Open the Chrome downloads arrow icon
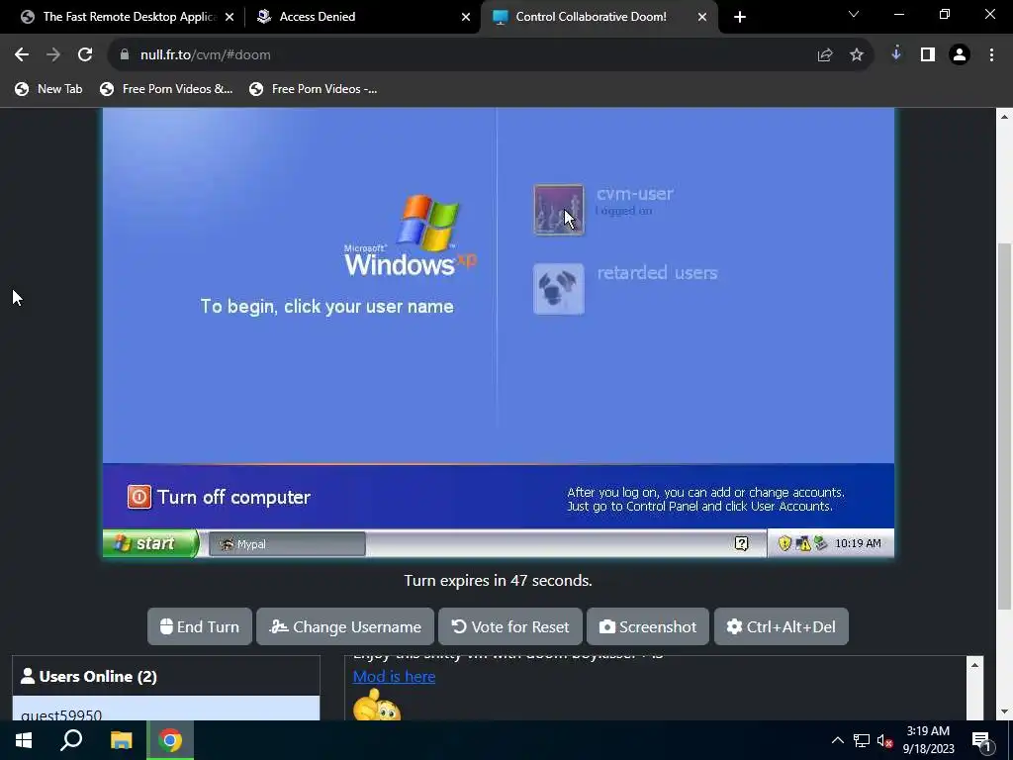Screen dimensions: 1013x760 coord(896,54)
